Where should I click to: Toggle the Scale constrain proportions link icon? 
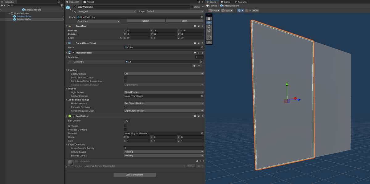pyautogui.click(x=121, y=38)
